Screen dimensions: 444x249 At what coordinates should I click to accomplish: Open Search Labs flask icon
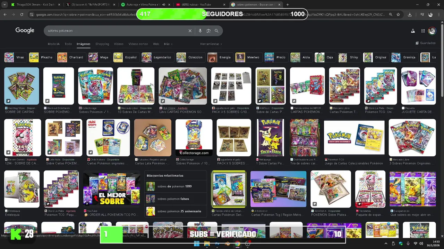click(x=413, y=31)
